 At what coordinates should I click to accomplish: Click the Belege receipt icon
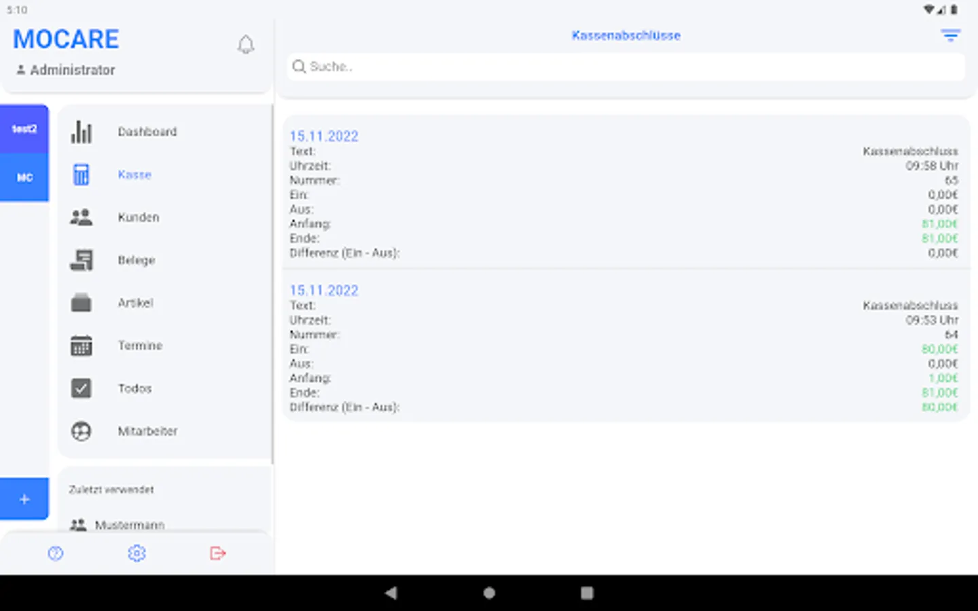[81, 260]
